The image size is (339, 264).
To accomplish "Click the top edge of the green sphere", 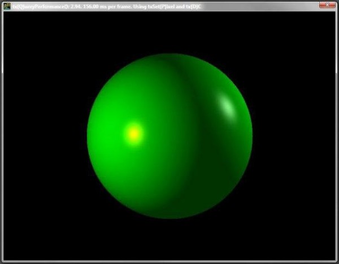I will point(169,56).
